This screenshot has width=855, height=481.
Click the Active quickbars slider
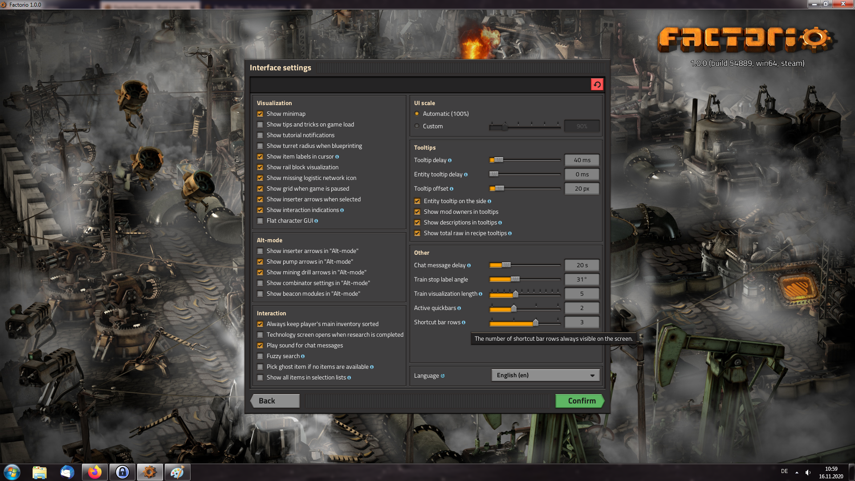click(525, 308)
